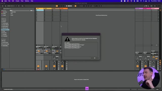Toggle return A activator button

(x=137, y=66)
